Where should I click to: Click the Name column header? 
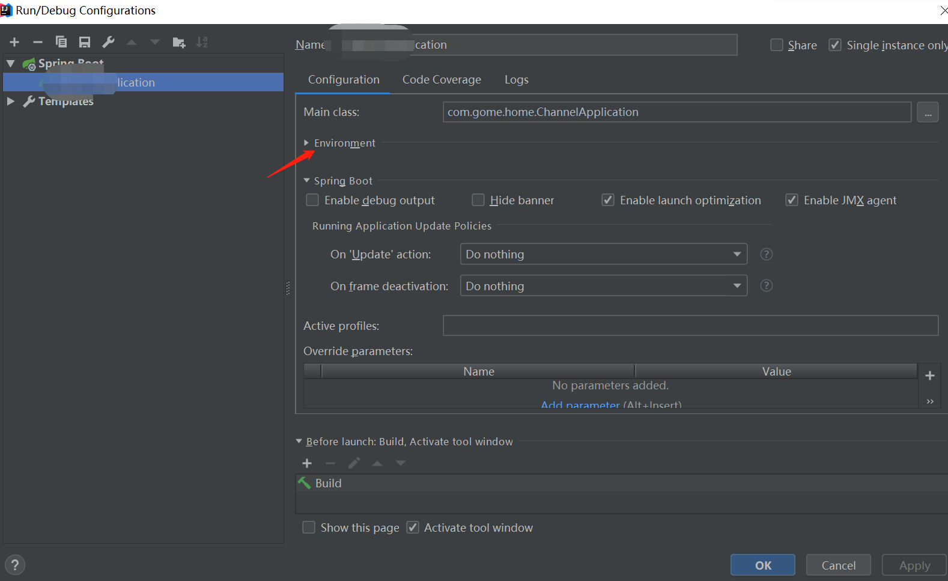tap(478, 371)
